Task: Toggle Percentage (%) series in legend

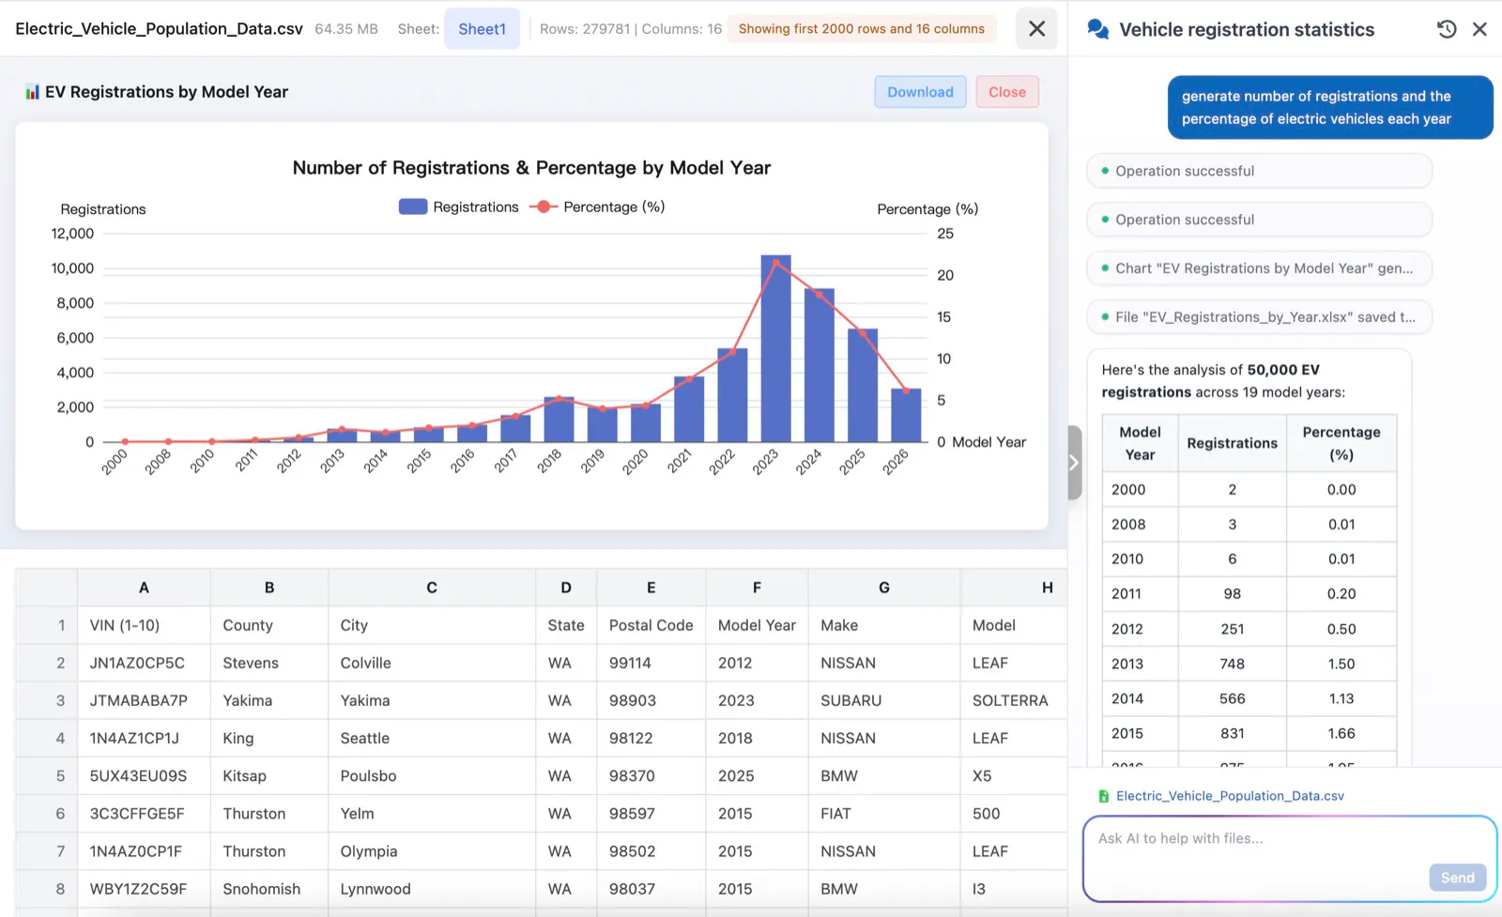Action: 597,206
